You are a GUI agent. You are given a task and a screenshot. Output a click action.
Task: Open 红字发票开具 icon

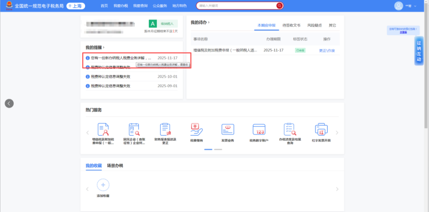(321, 130)
